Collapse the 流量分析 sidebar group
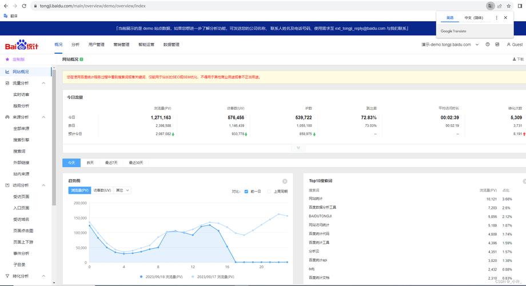Viewport: 526px width, 286px height. tap(43, 84)
